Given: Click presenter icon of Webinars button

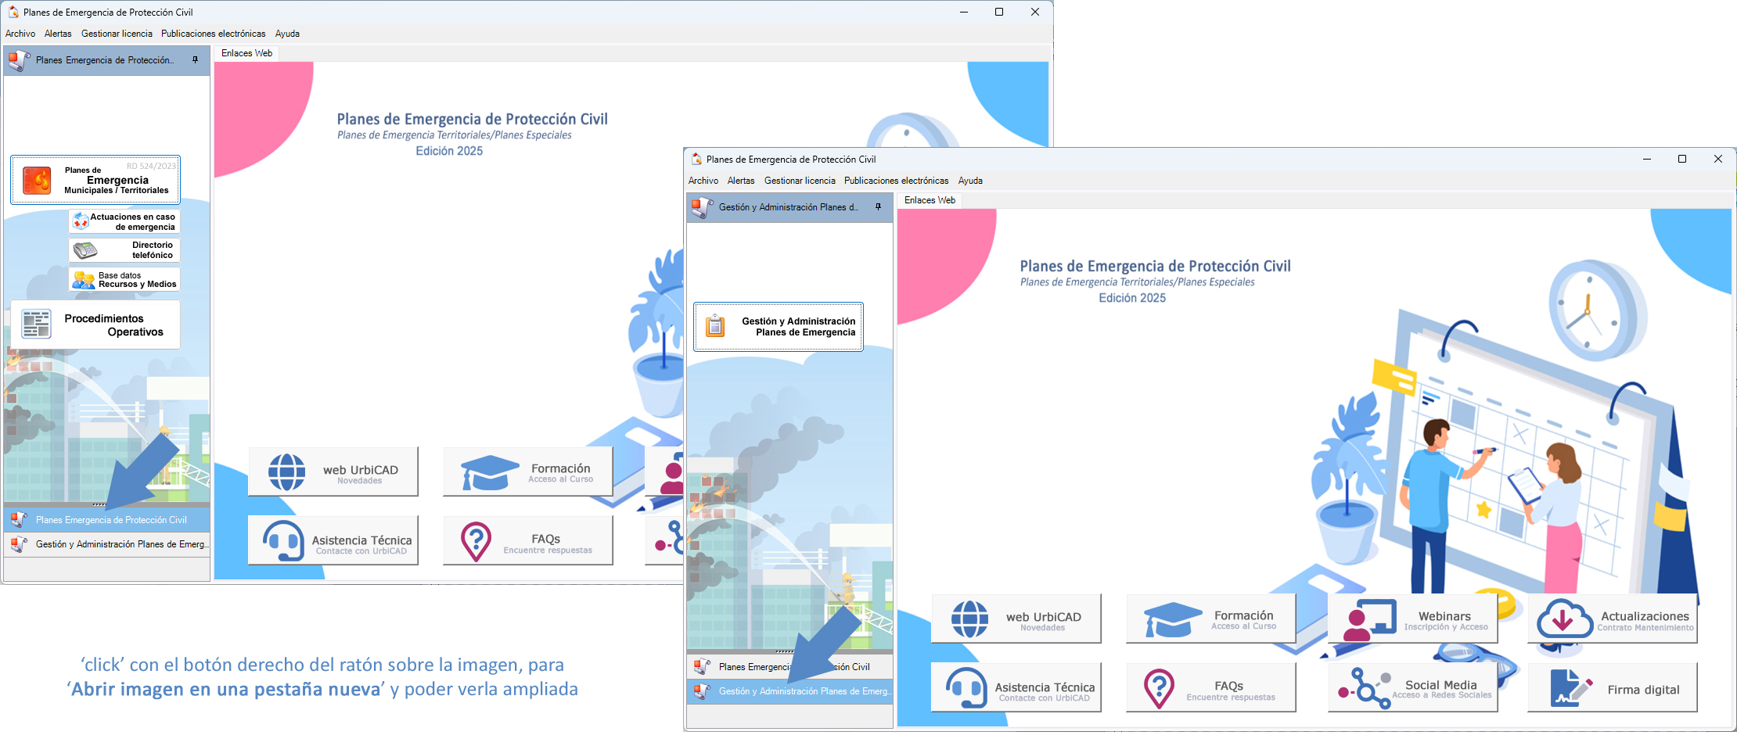Looking at the screenshot, I should 1369,619.
